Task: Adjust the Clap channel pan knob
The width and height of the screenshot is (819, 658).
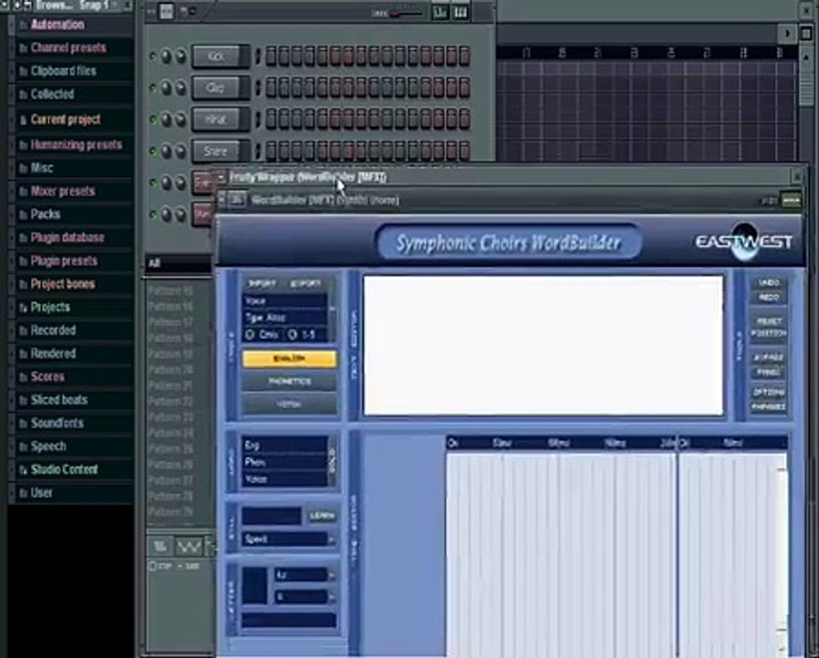Action: [166, 88]
